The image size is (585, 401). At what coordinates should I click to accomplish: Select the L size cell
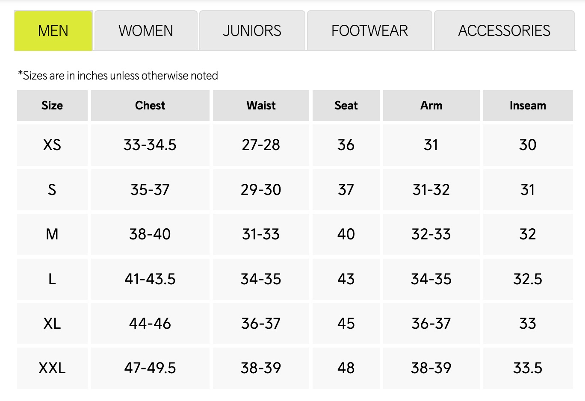(52, 279)
